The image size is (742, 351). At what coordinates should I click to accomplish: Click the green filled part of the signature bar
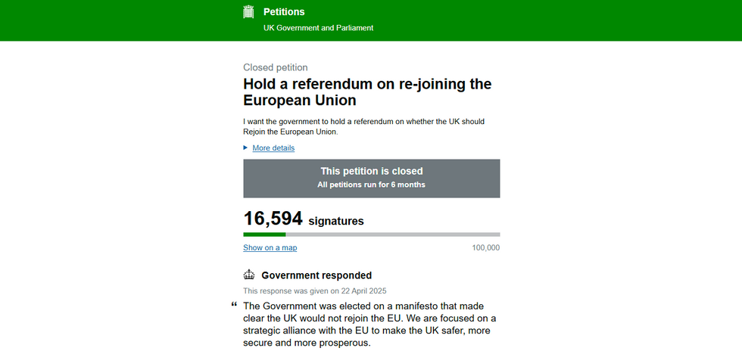click(263, 235)
